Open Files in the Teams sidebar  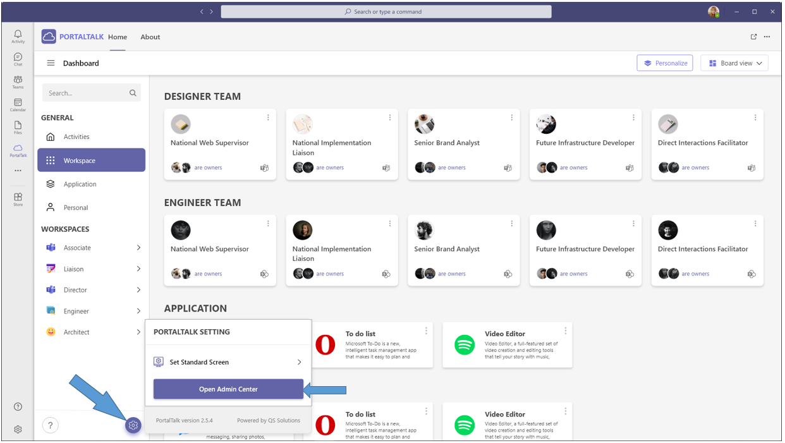18,127
